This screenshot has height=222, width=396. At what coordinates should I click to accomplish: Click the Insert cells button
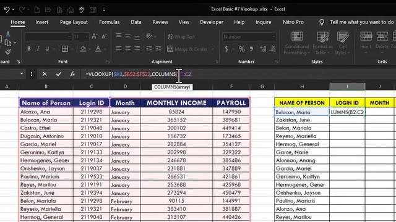(366, 43)
